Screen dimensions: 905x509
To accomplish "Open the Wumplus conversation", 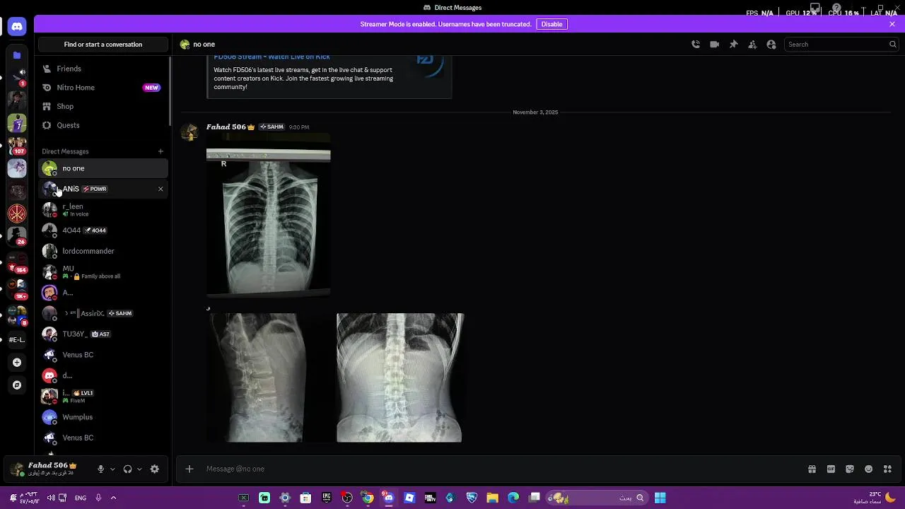I will click(103, 417).
